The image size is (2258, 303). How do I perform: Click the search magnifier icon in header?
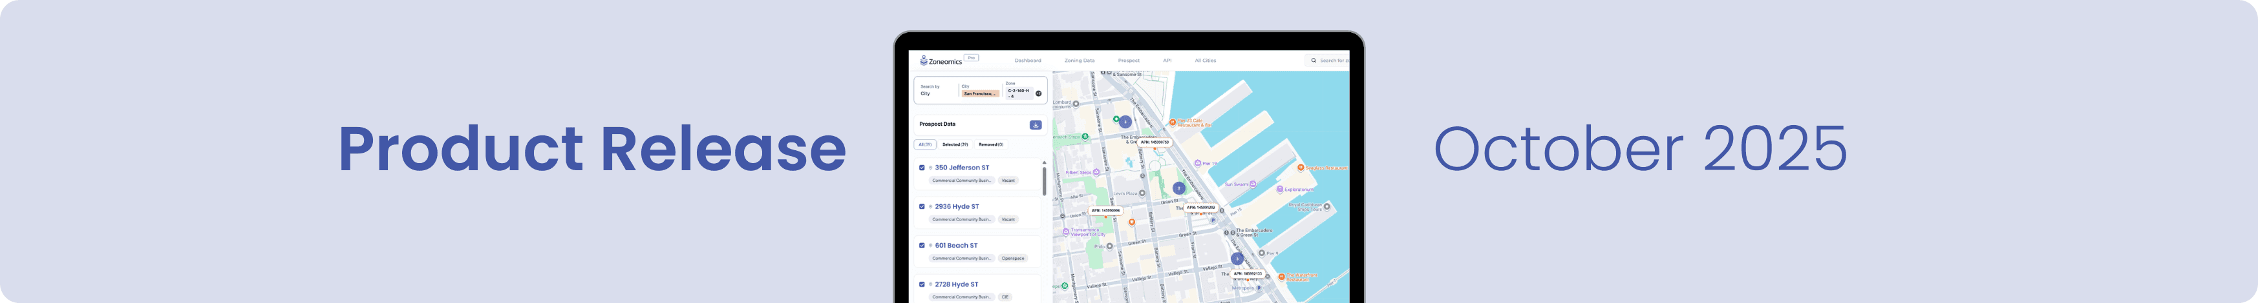click(1313, 61)
